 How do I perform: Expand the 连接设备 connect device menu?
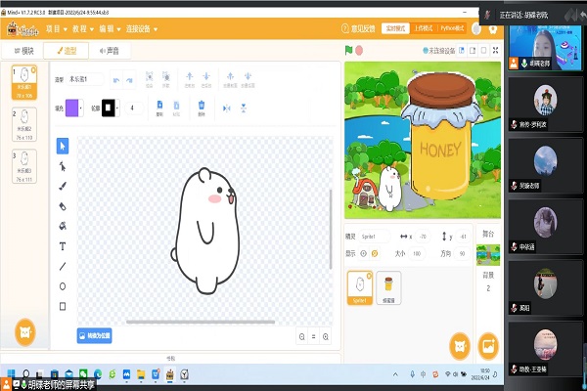click(x=137, y=29)
